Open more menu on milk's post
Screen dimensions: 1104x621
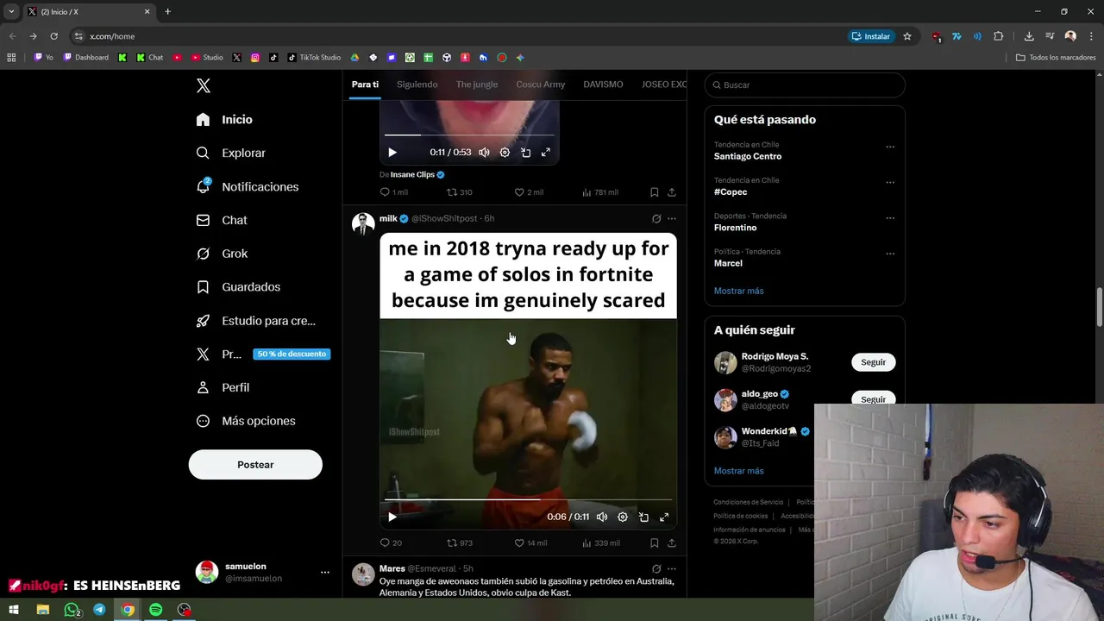(672, 219)
